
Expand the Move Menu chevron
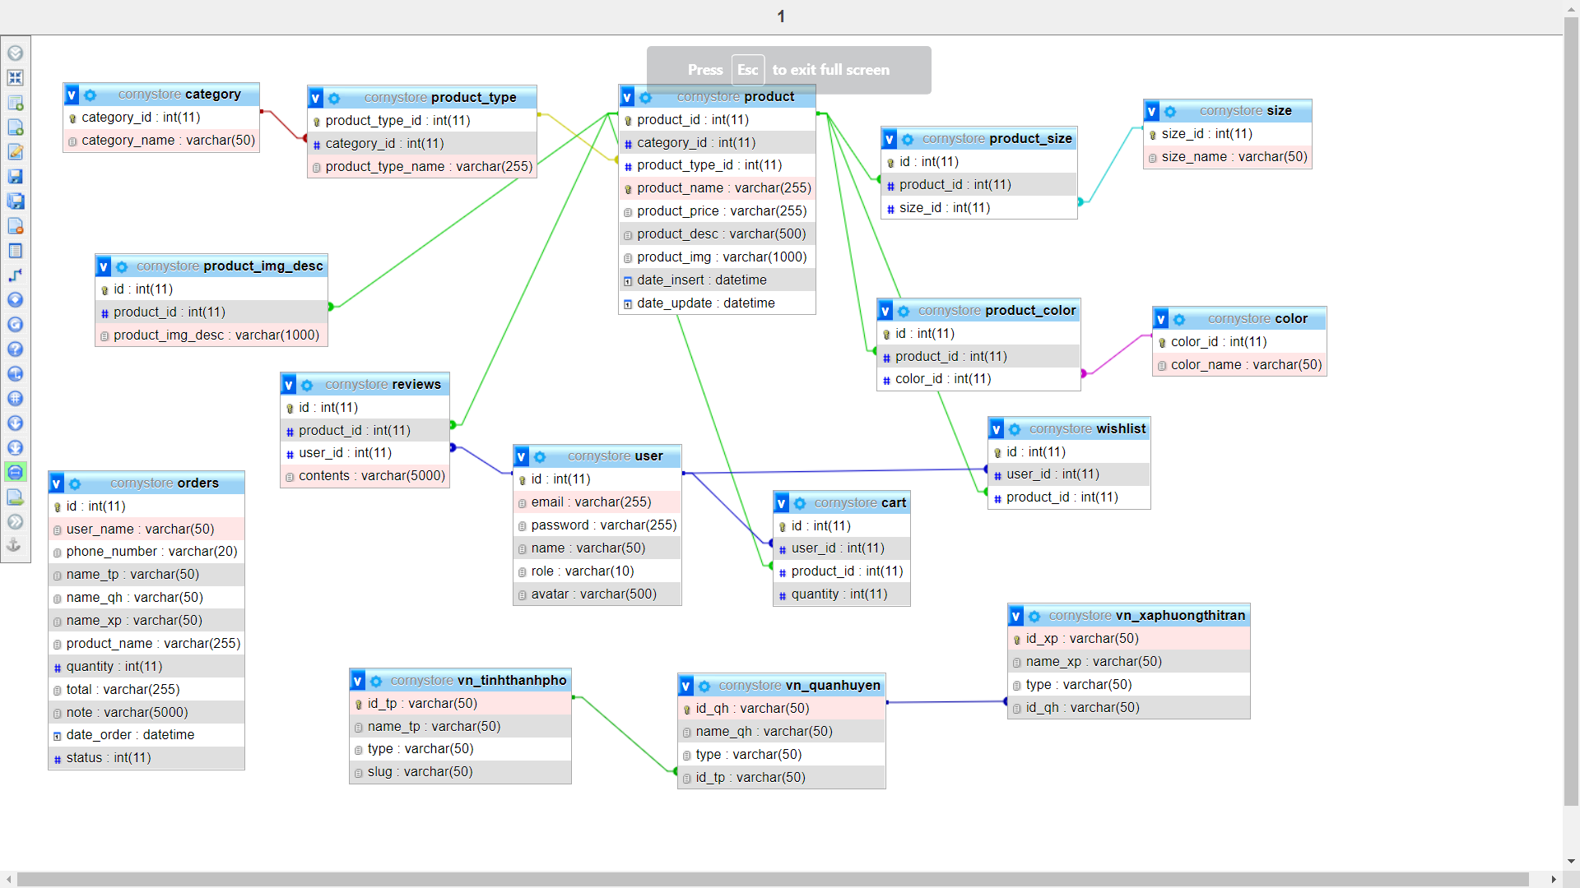(x=15, y=521)
